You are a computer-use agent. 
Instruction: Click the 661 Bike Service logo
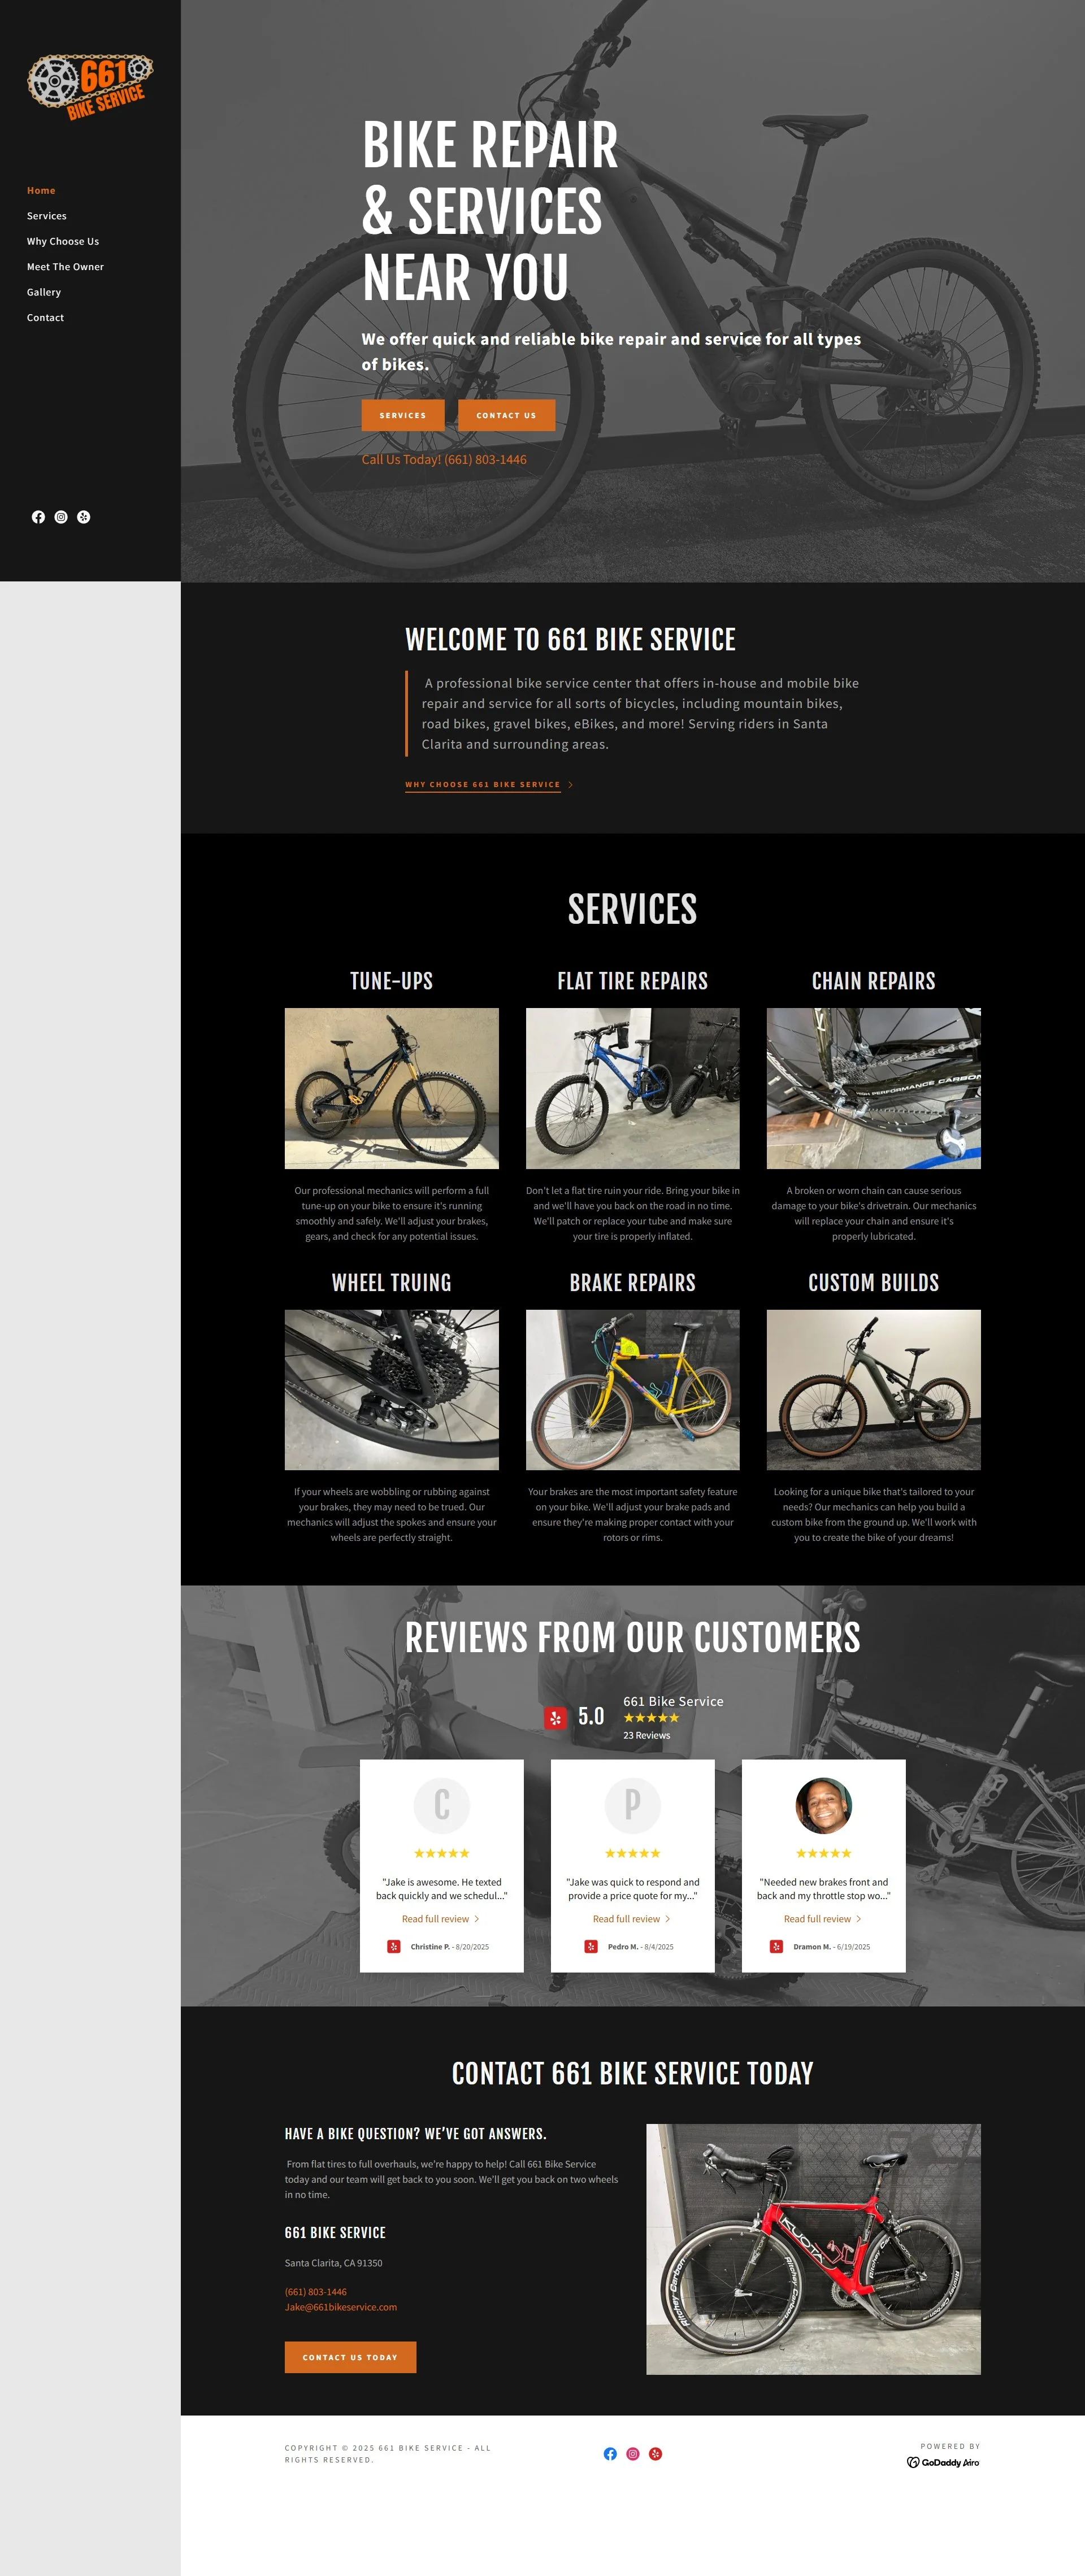90,87
